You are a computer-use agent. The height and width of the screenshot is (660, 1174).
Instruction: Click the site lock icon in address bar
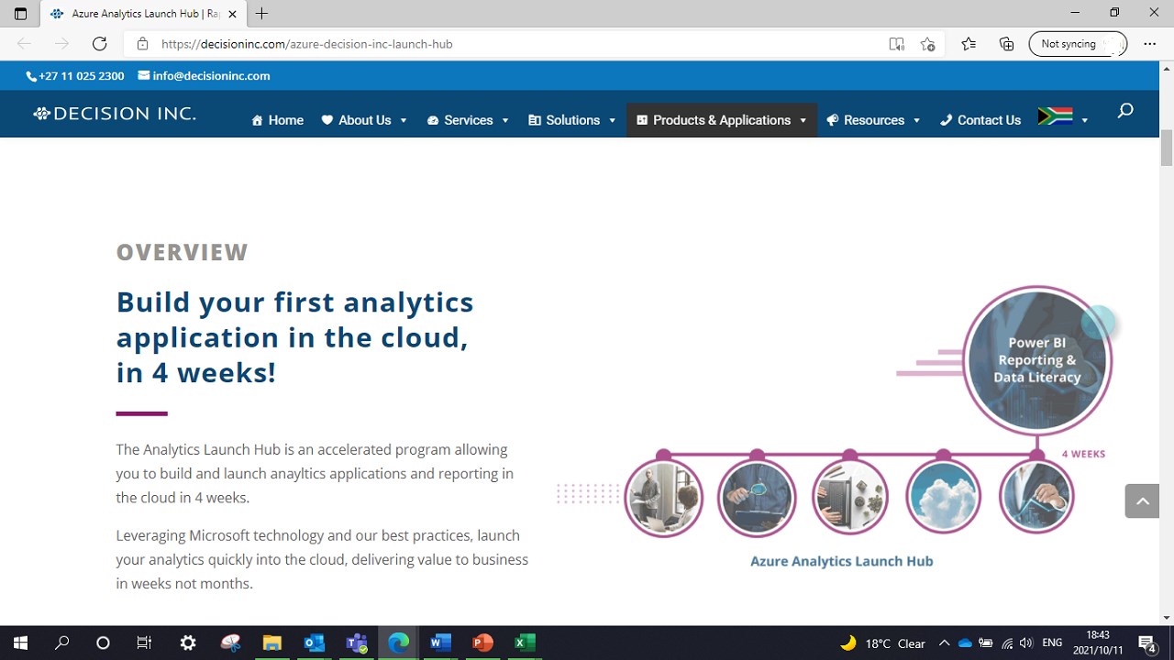(142, 44)
